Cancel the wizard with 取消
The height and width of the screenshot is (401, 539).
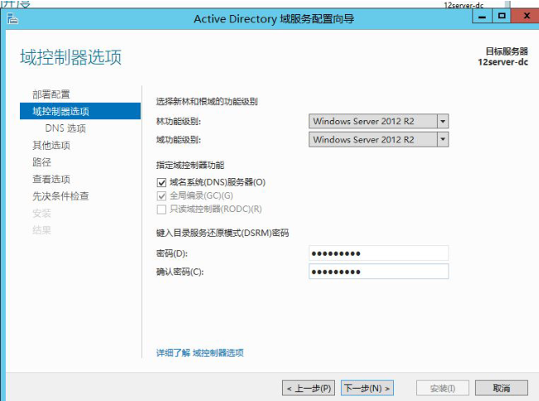point(500,388)
